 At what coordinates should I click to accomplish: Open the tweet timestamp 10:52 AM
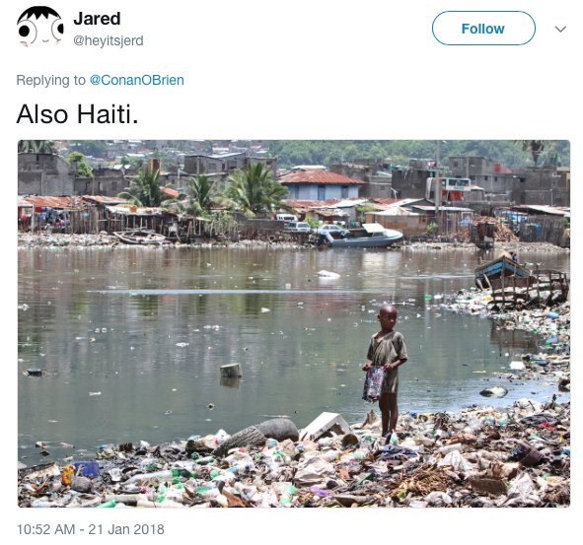(46, 529)
